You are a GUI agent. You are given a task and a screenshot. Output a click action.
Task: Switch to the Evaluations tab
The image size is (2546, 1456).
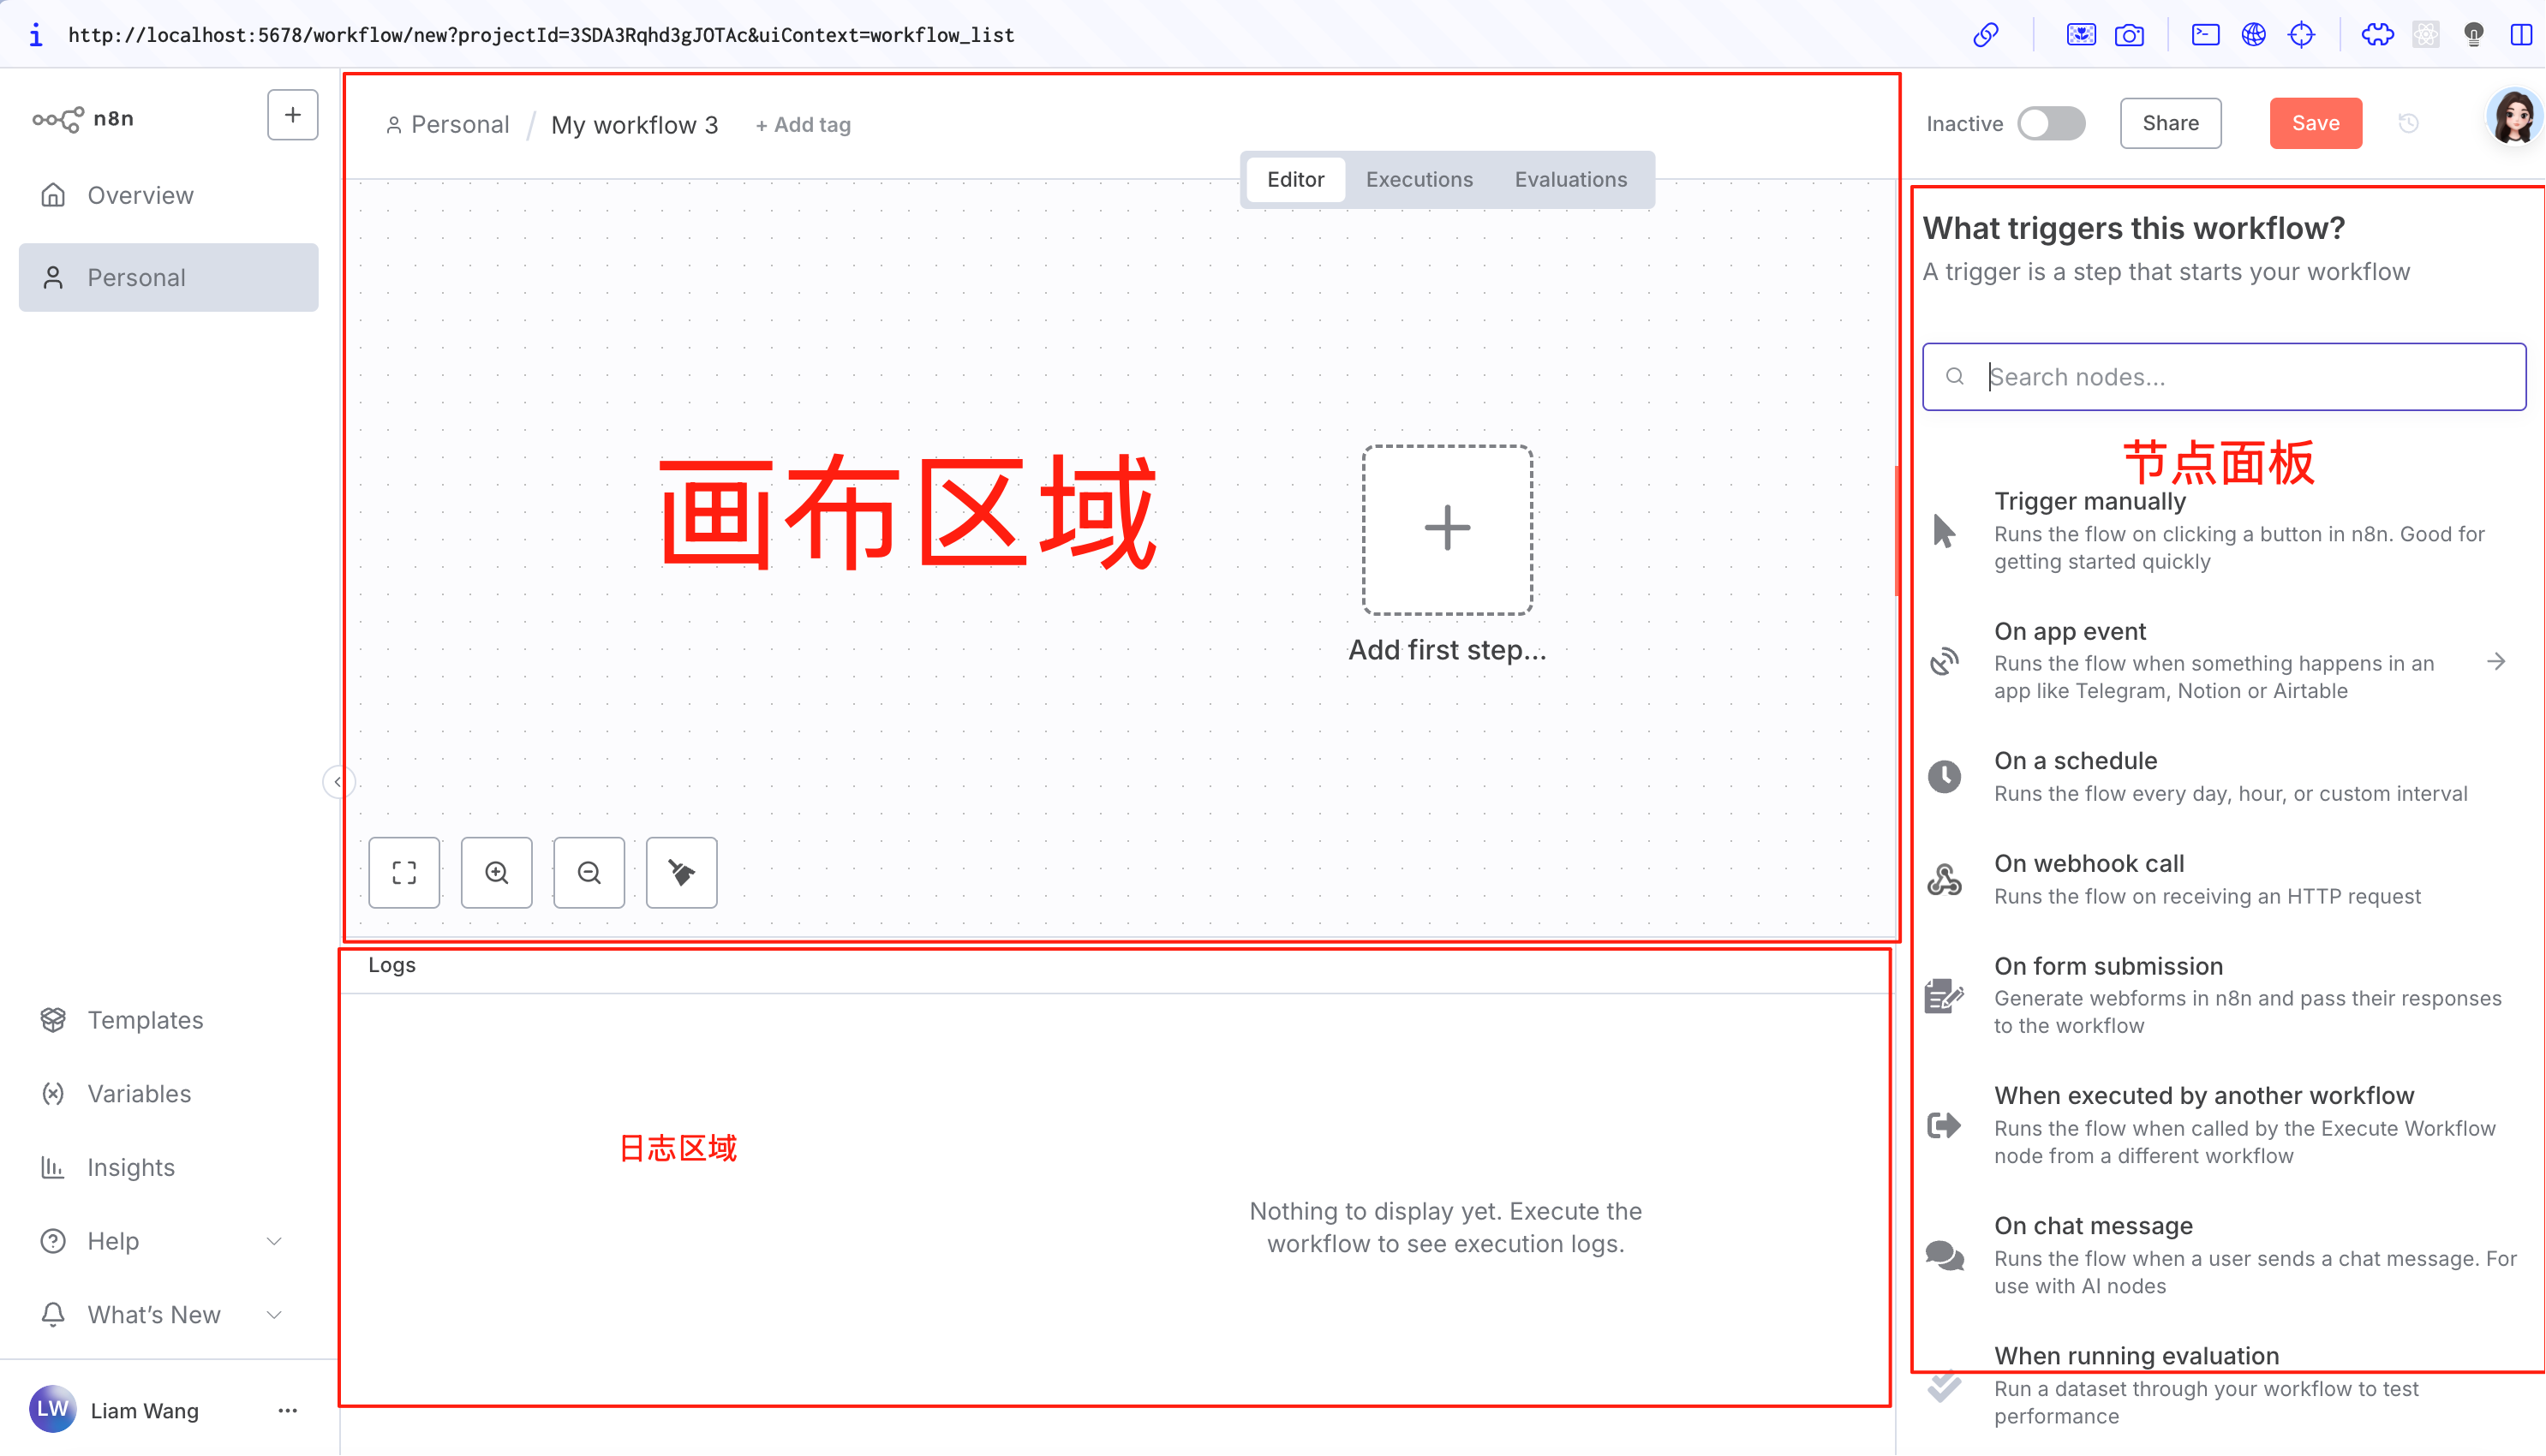(x=1570, y=180)
